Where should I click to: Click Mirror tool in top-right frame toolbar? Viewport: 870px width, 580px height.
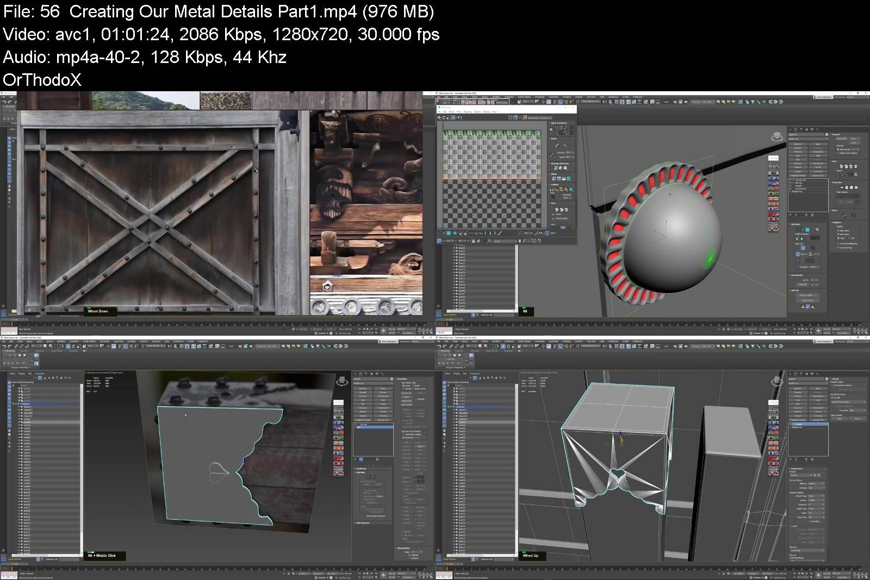pos(604,102)
